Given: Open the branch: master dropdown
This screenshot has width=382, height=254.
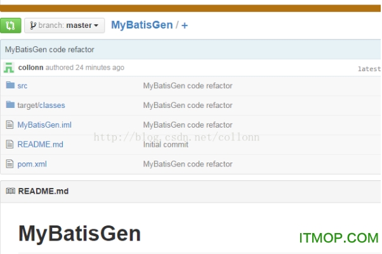Looking at the screenshot, I should 65,25.
